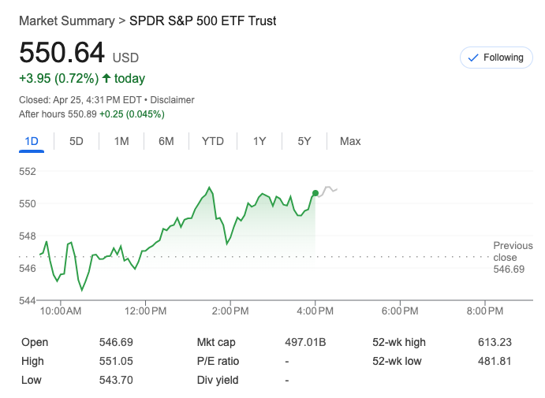Click the green up arrow icon
545x398 pixels.
[106, 78]
